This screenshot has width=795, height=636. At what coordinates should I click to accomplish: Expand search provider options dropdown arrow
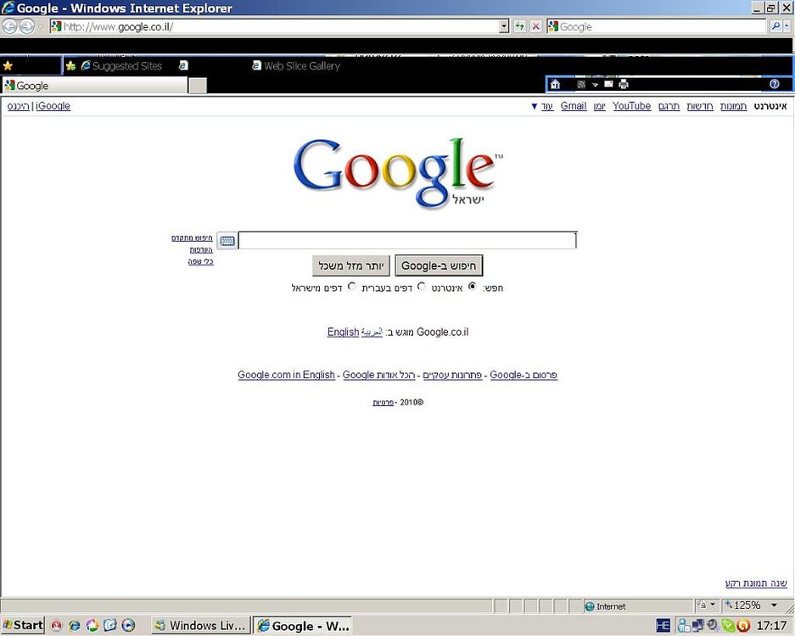[787, 26]
